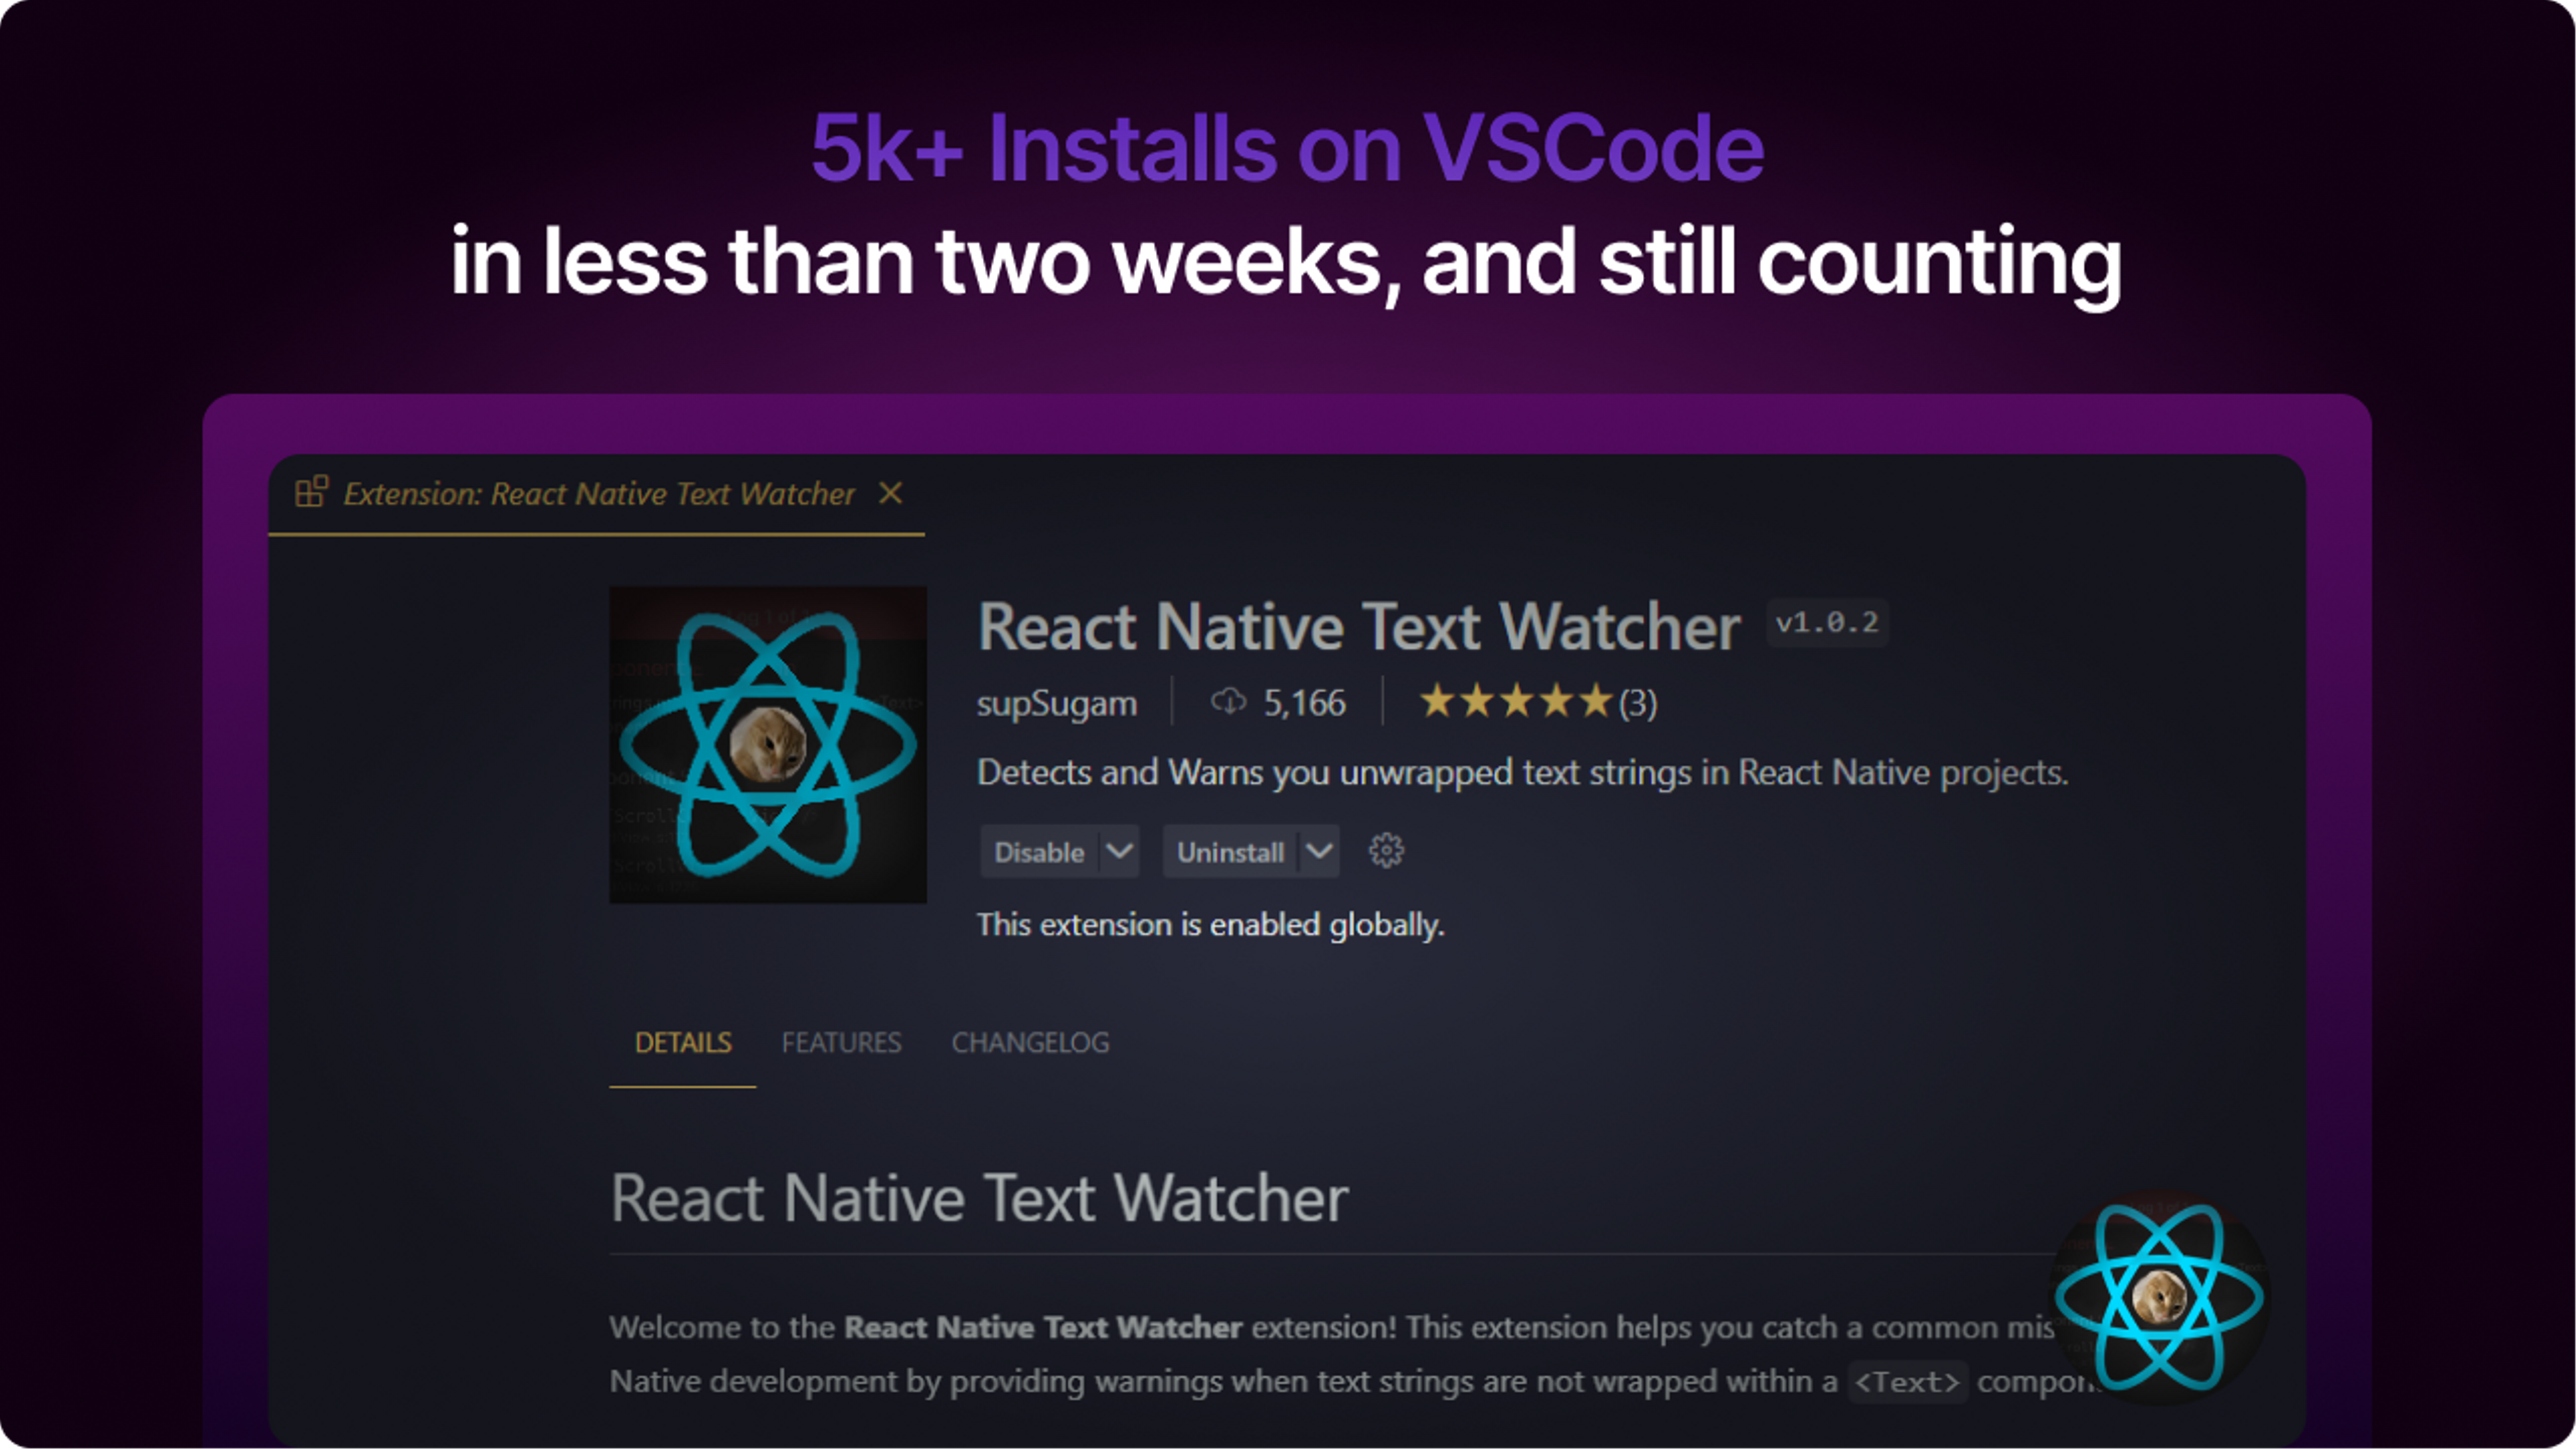The image size is (2576, 1449).
Task: Click the install count cloud icon
Action: pyautogui.click(x=1226, y=702)
